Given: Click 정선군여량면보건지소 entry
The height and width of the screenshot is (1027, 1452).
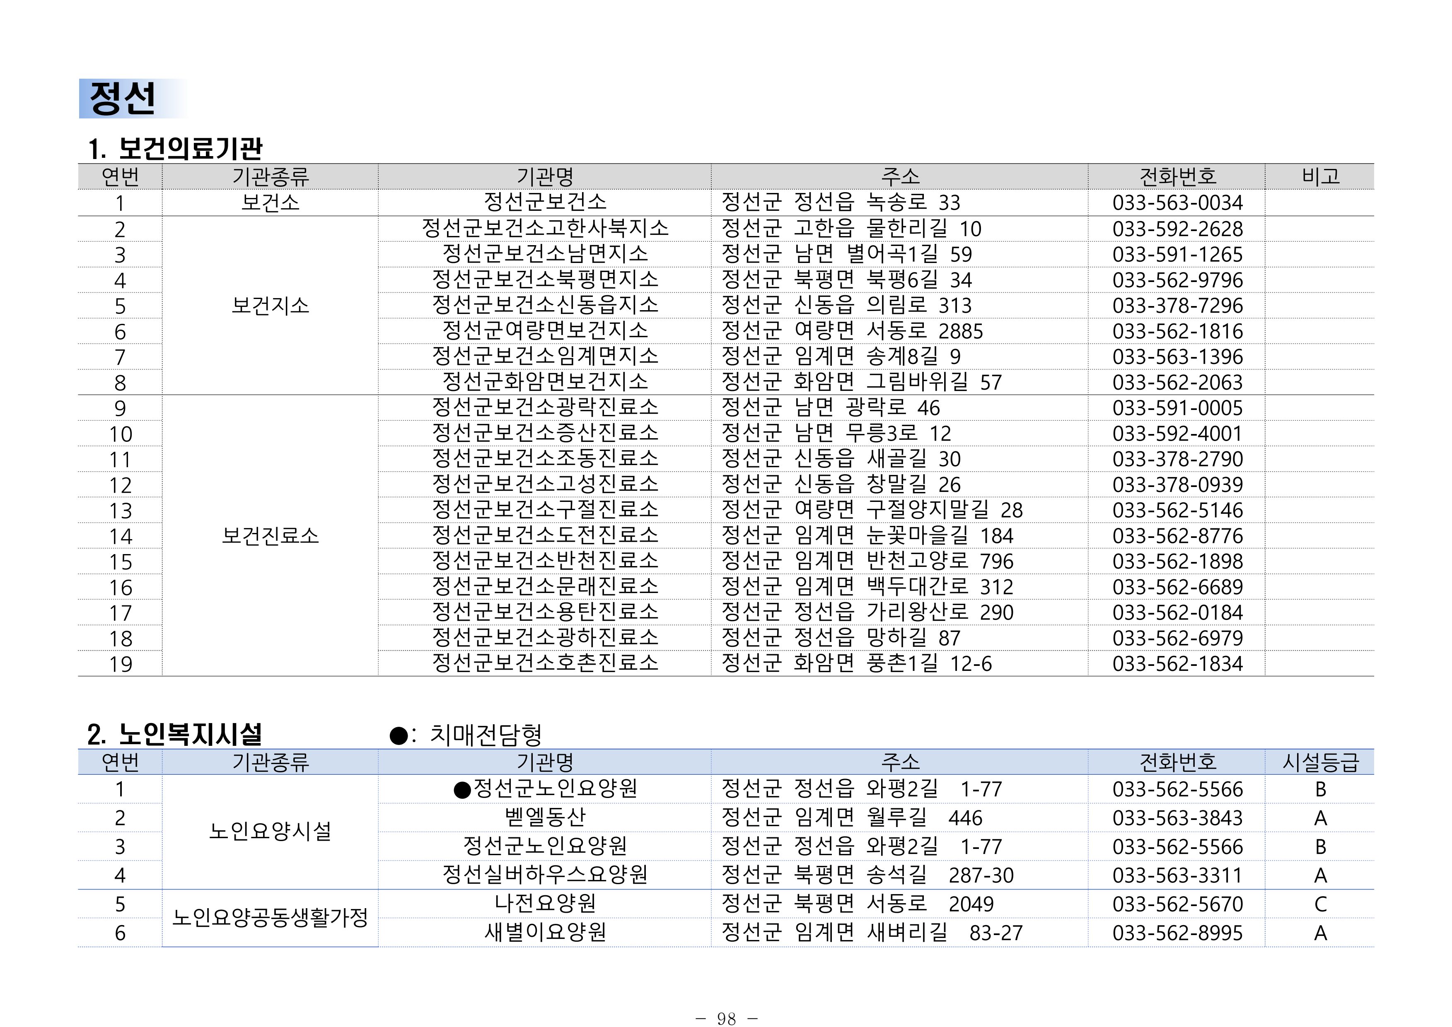Looking at the screenshot, I should [x=545, y=331].
